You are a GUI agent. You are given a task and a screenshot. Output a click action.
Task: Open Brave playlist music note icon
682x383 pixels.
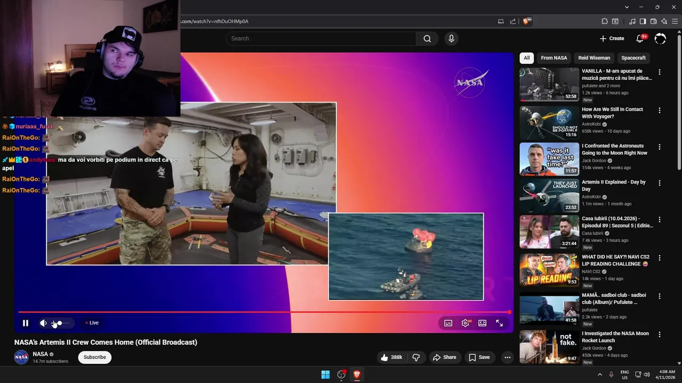[632, 21]
